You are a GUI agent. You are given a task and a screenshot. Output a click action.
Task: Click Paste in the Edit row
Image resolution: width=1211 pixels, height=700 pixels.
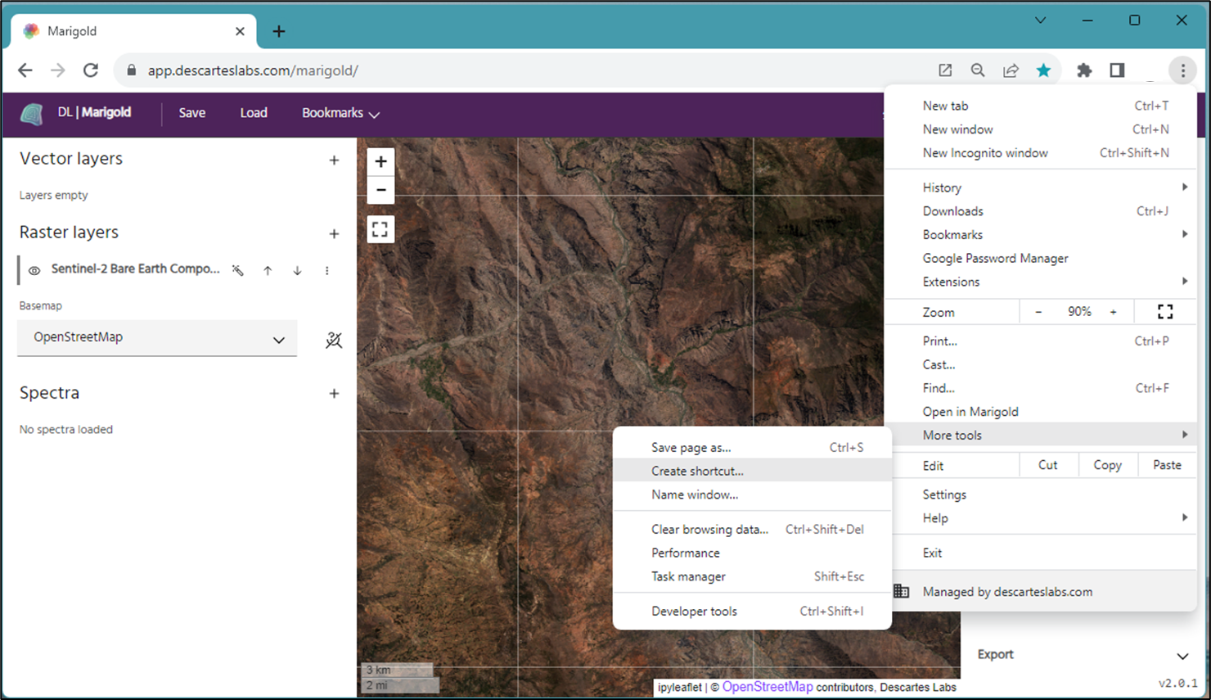click(x=1167, y=465)
